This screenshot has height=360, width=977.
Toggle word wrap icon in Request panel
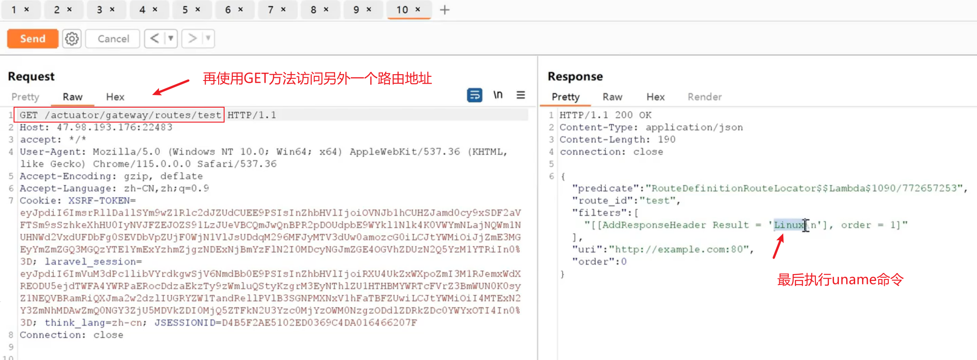click(474, 95)
